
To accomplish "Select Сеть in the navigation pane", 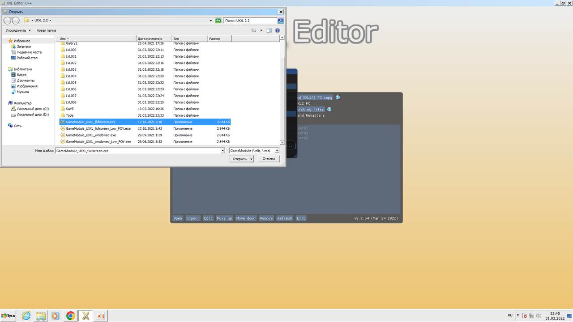I will click(17, 126).
